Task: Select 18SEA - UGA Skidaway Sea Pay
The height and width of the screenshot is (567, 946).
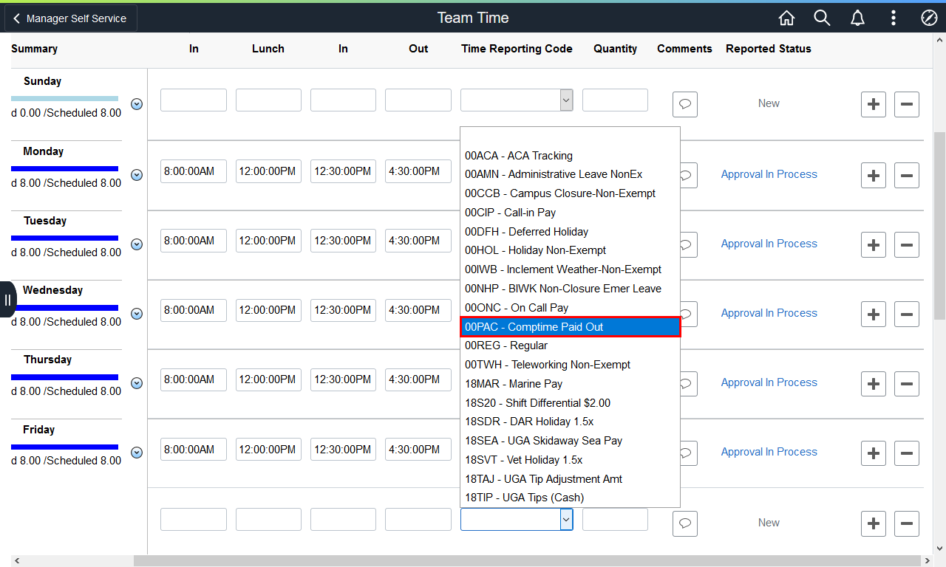Action: [x=570, y=441]
